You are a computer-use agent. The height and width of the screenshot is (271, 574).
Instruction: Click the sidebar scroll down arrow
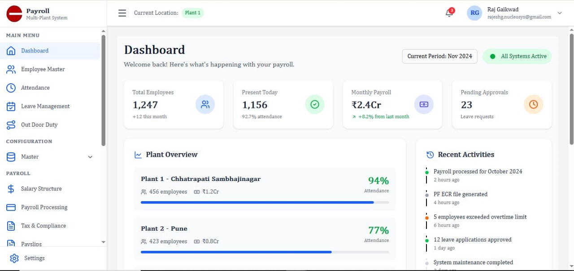[x=104, y=242]
